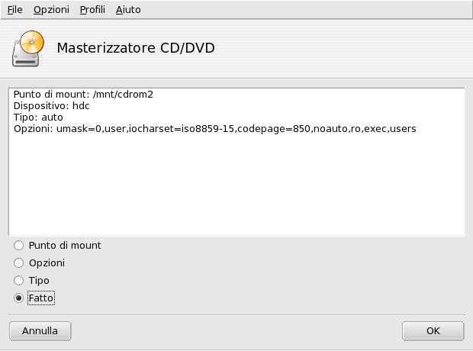Choose the Opzioni radio button

pos(19,263)
